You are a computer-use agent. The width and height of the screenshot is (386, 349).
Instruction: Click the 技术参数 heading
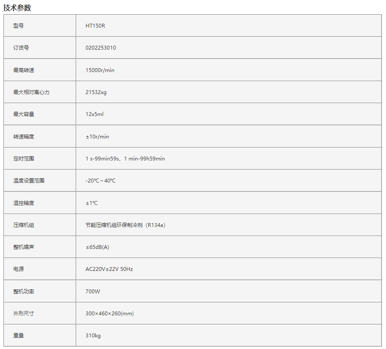tap(17, 8)
